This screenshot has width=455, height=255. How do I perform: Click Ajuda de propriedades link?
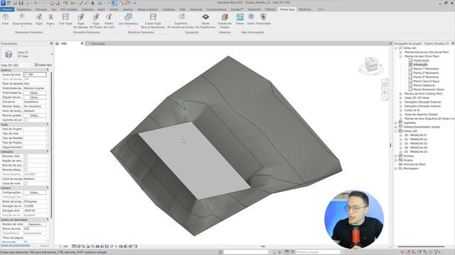point(16,245)
